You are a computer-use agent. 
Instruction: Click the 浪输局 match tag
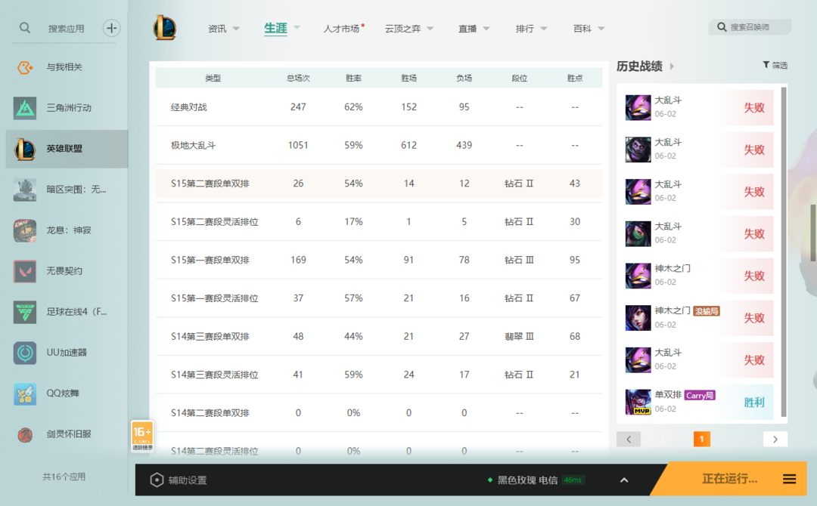707,311
